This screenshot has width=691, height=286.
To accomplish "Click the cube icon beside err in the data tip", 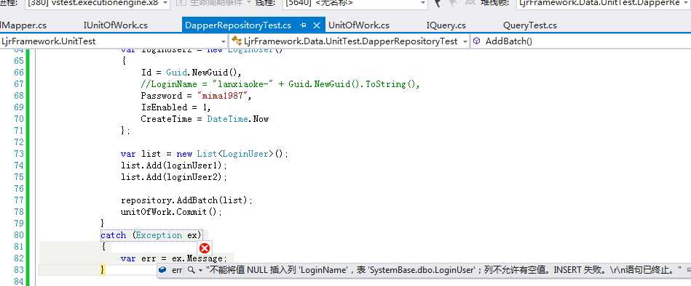I will (x=162, y=270).
